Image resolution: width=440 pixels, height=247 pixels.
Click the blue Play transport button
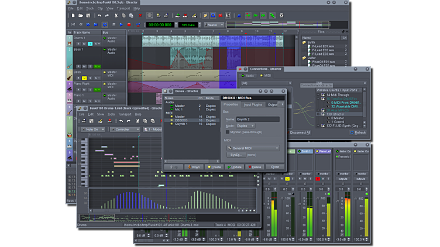[121, 25]
